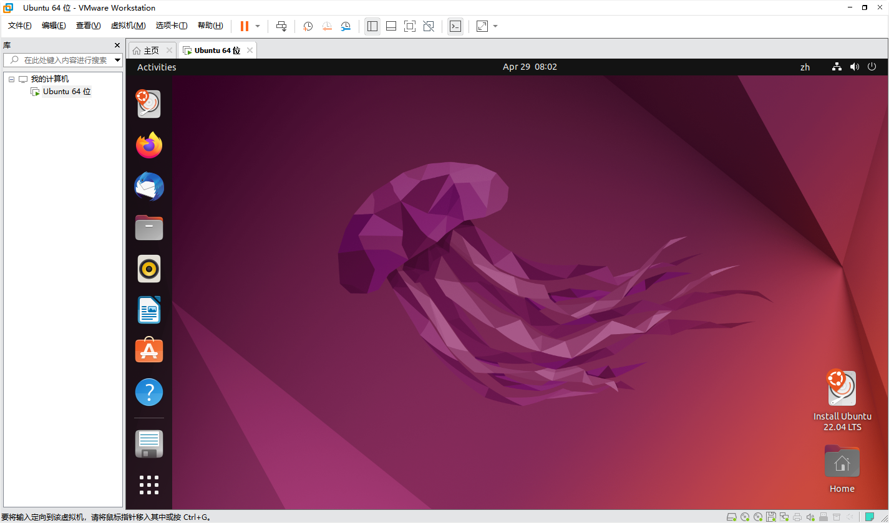Click the Install Ubuntu icon in the dock
This screenshot has width=889, height=523.
pyautogui.click(x=148, y=103)
